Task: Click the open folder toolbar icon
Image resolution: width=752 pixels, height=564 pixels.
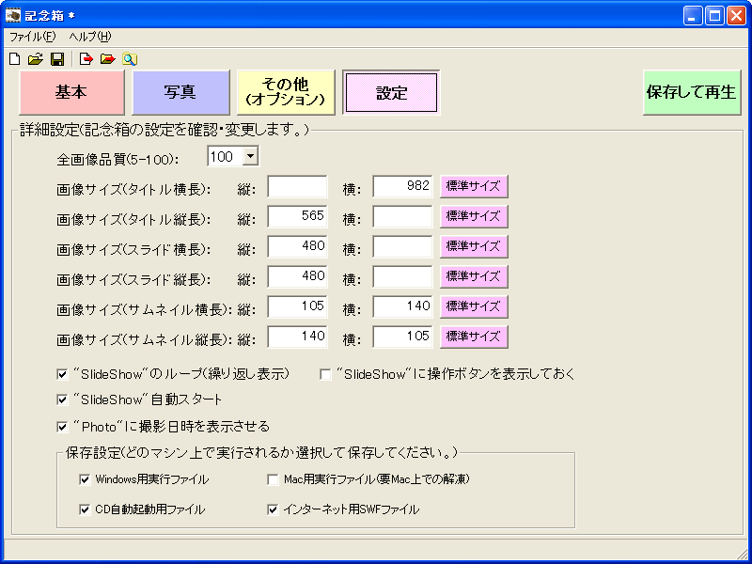Action: 36,59
